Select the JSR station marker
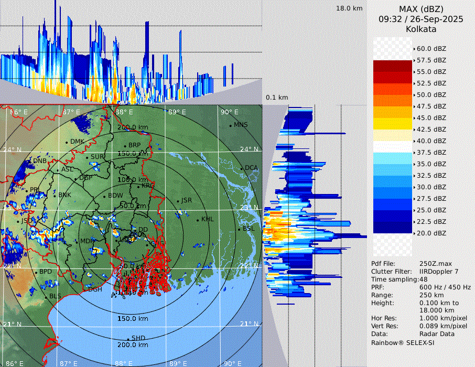Image resolution: width=475 pixels, height=367 pixels. [177, 201]
